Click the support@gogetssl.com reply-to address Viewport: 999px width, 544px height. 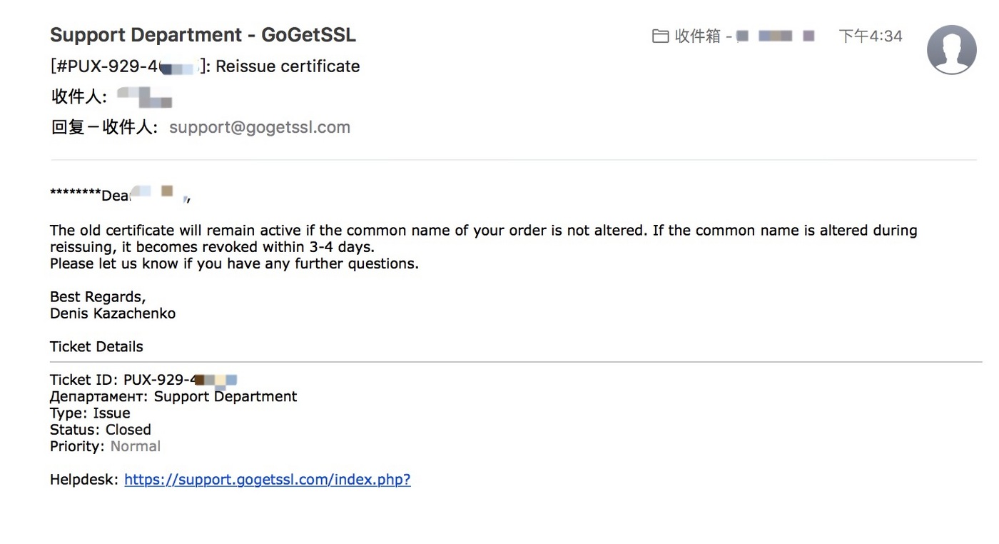(x=260, y=127)
